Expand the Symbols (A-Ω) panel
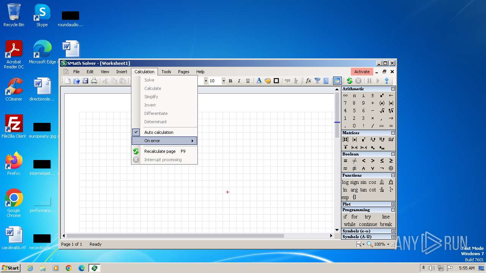Screen dimensions: 486x273 pos(393,237)
